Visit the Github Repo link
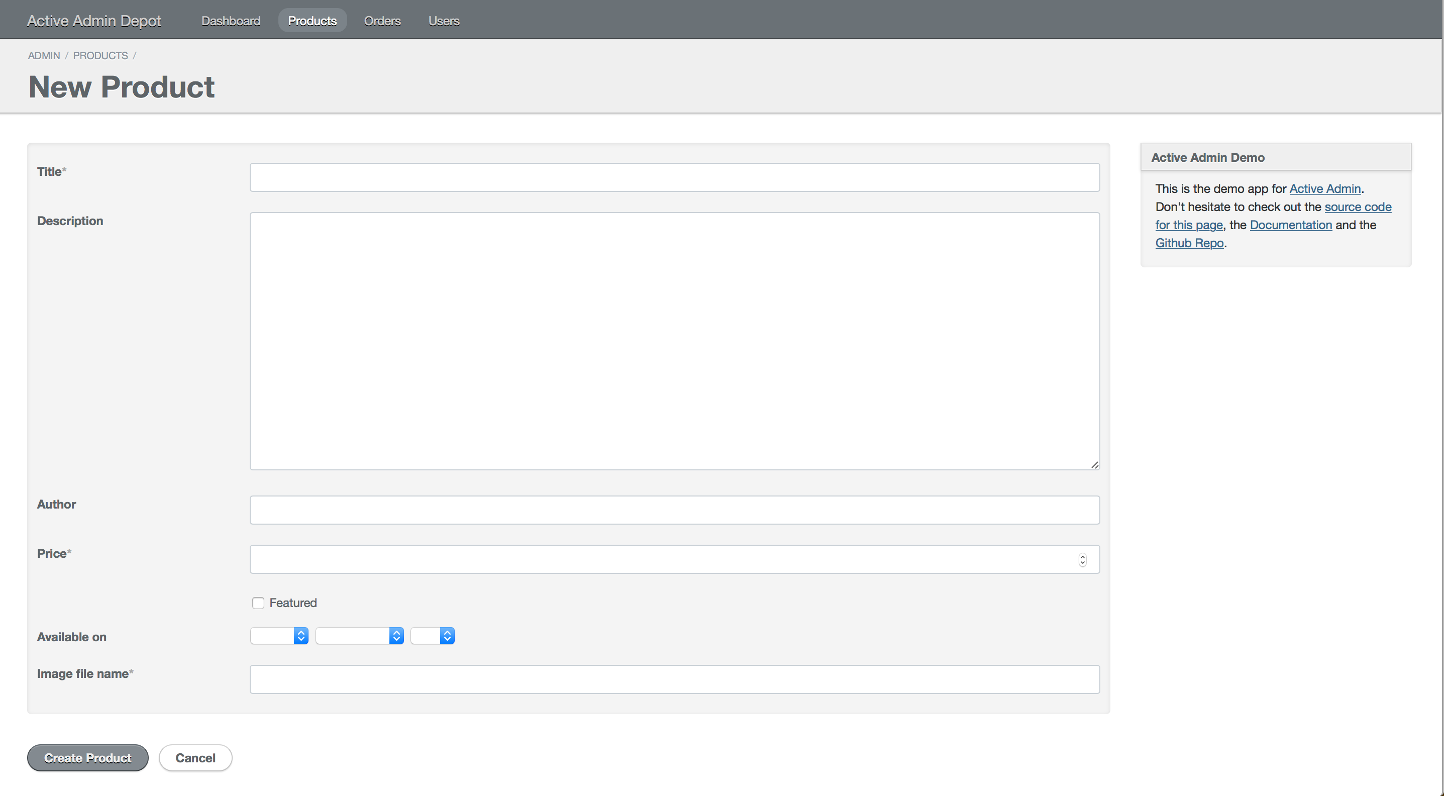 point(1189,243)
